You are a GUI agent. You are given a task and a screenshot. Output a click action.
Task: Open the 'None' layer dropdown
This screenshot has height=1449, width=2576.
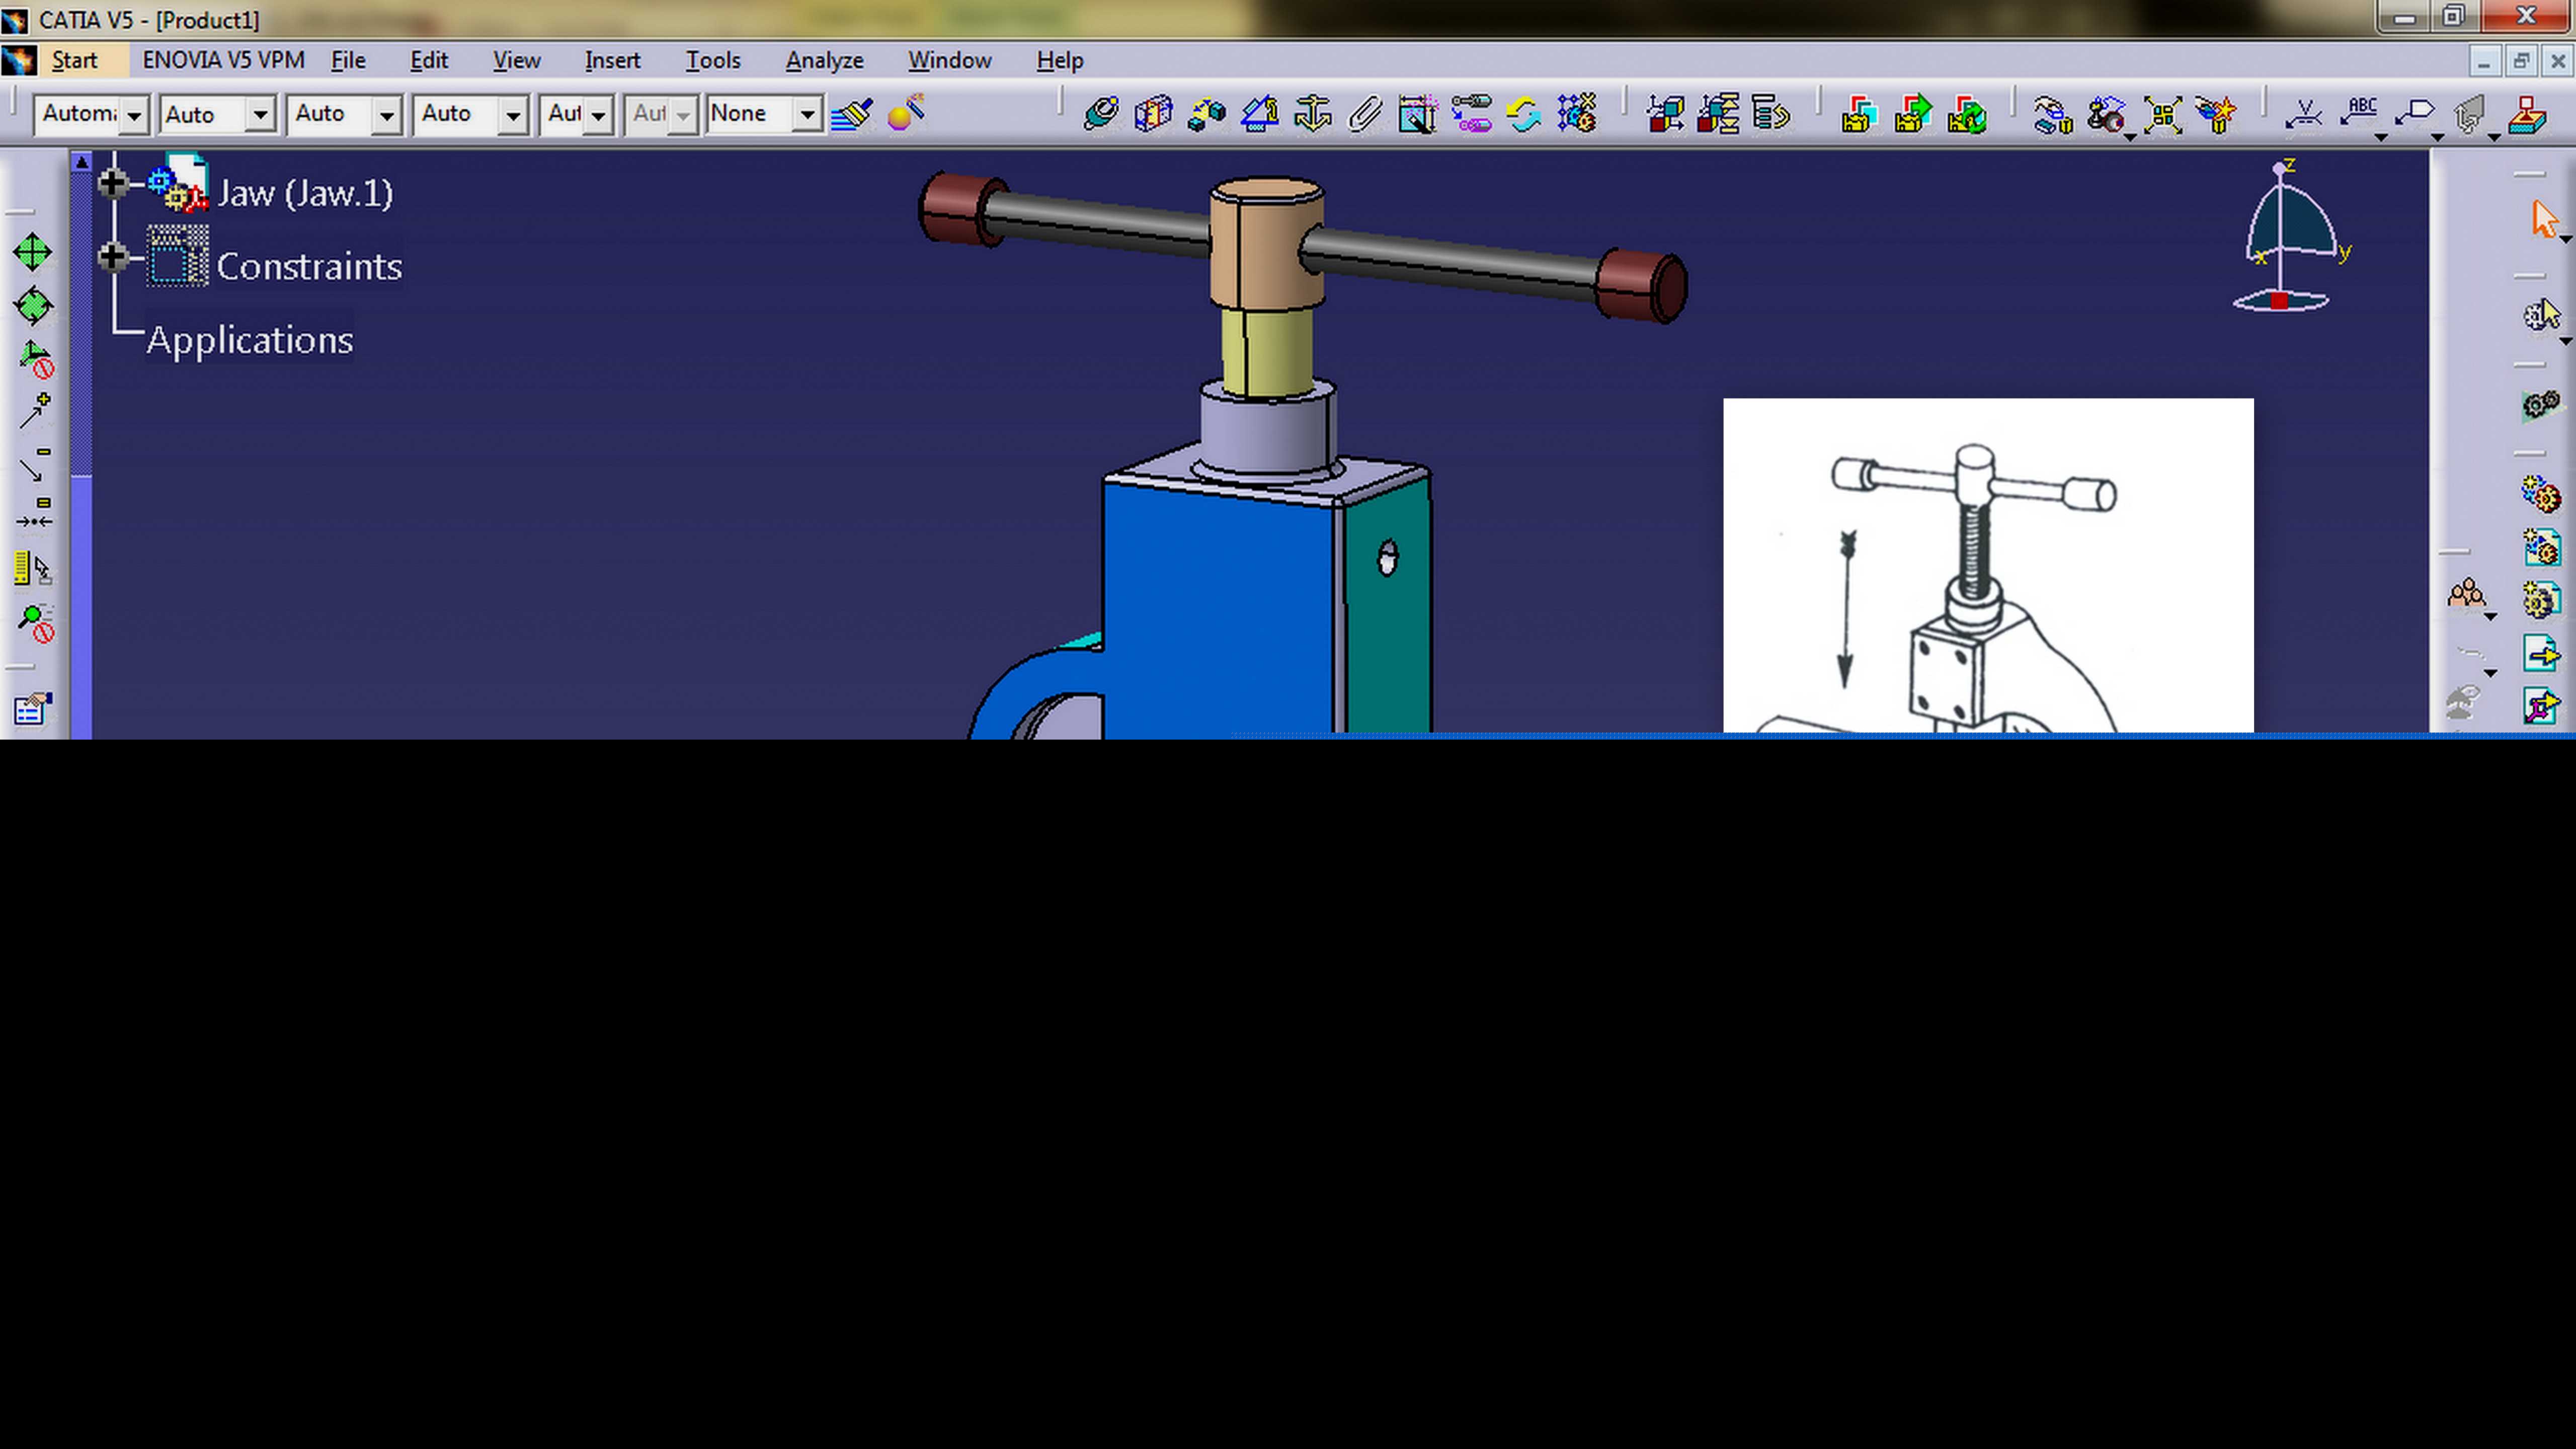(x=807, y=115)
